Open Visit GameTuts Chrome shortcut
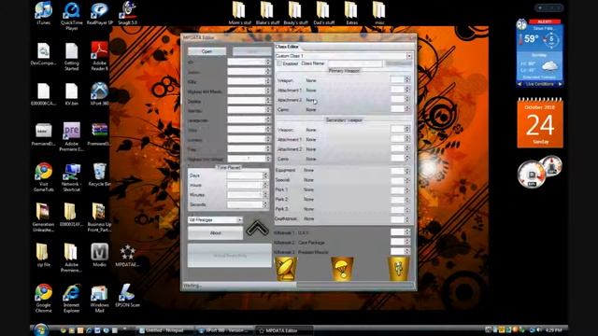 [44, 177]
